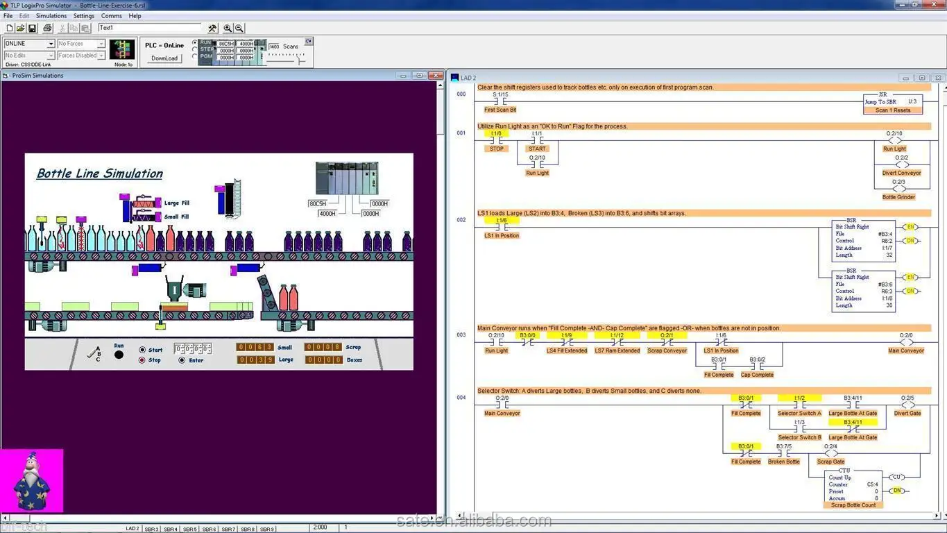Expand the Forces Disabled dropdown
This screenshot has width=947, height=533.
[x=101, y=56]
